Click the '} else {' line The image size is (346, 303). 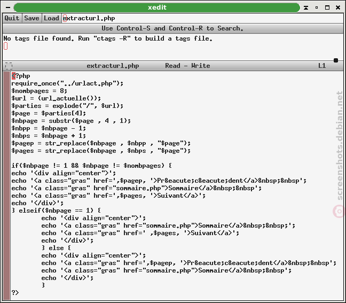(x=56, y=248)
